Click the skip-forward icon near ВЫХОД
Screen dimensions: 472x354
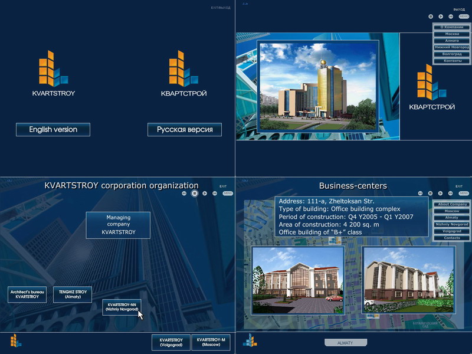coord(451,16)
